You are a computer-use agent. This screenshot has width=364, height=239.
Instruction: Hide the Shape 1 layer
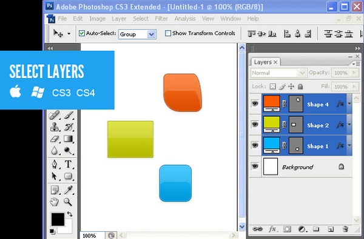pyautogui.click(x=255, y=145)
